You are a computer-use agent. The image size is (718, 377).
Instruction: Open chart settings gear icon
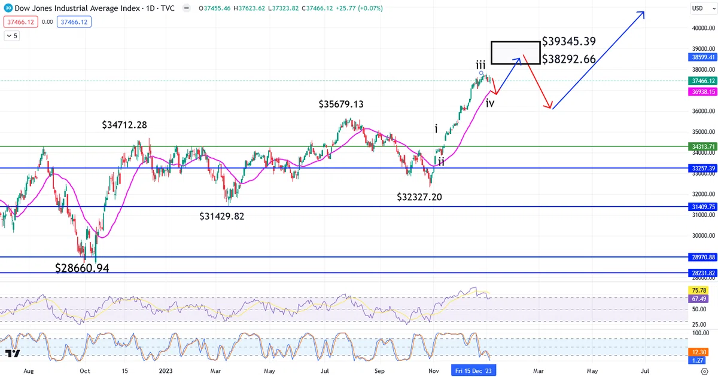click(705, 370)
